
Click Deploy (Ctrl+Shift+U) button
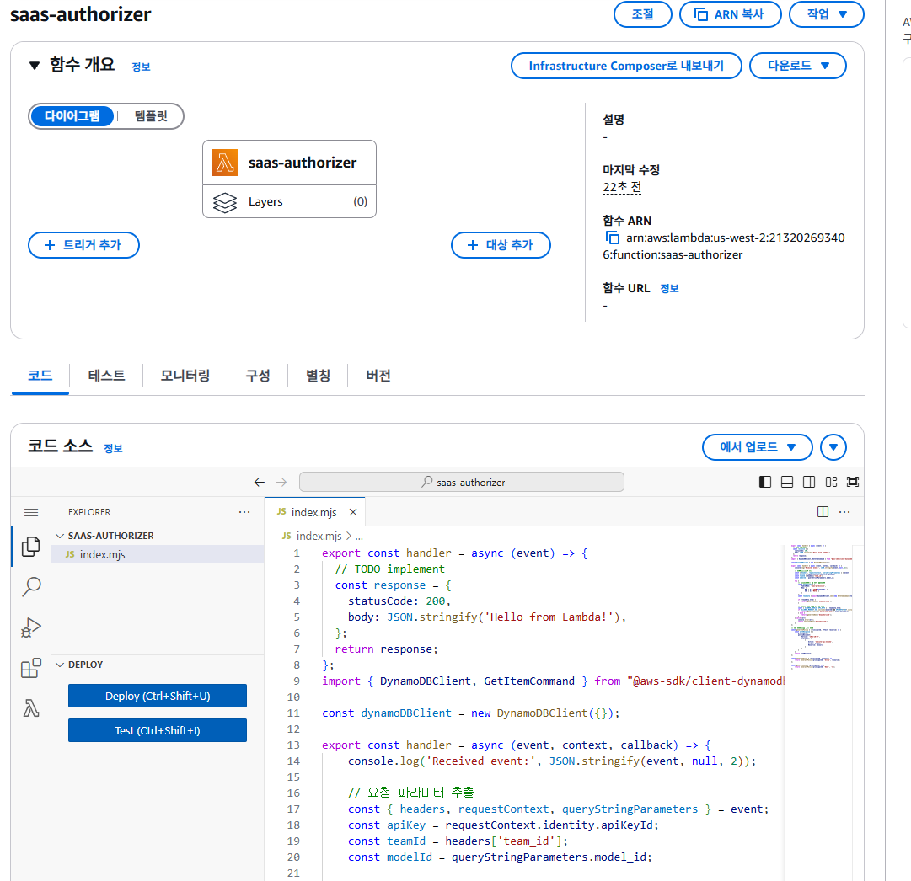158,696
